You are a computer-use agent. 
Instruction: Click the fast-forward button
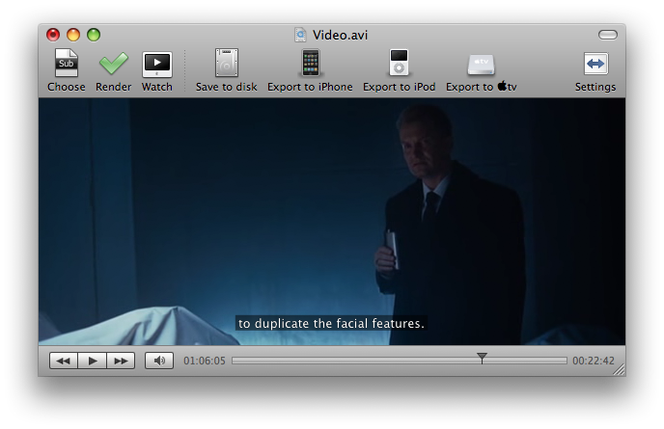point(121,361)
